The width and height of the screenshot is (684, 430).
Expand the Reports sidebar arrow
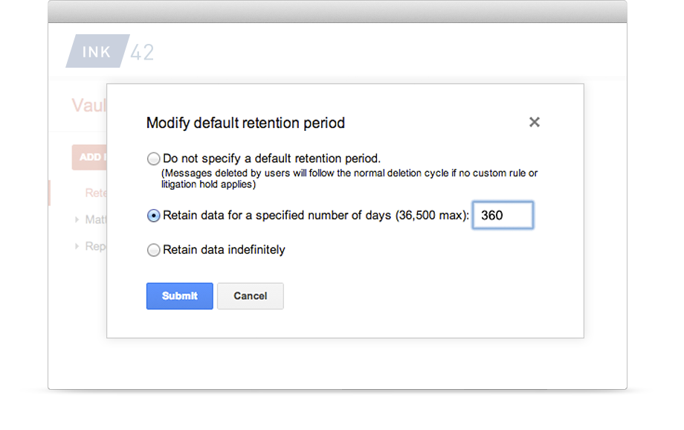pos(77,246)
